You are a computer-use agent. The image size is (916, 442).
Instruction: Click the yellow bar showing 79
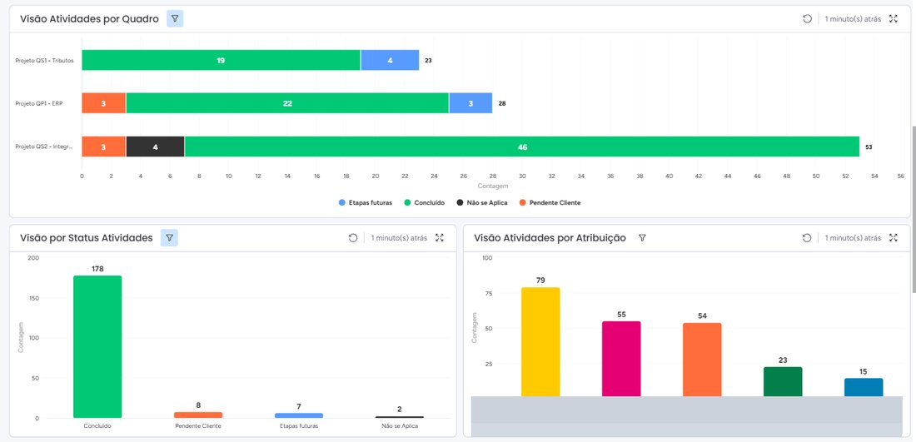pyautogui.click(x=540, y=342)
